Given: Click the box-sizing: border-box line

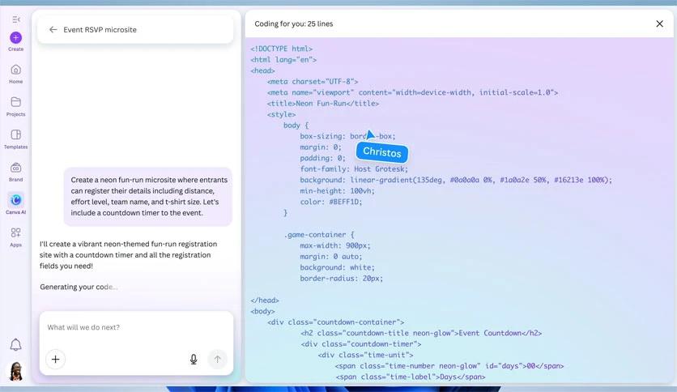Looking at the screenshot, I should (347, 136).
